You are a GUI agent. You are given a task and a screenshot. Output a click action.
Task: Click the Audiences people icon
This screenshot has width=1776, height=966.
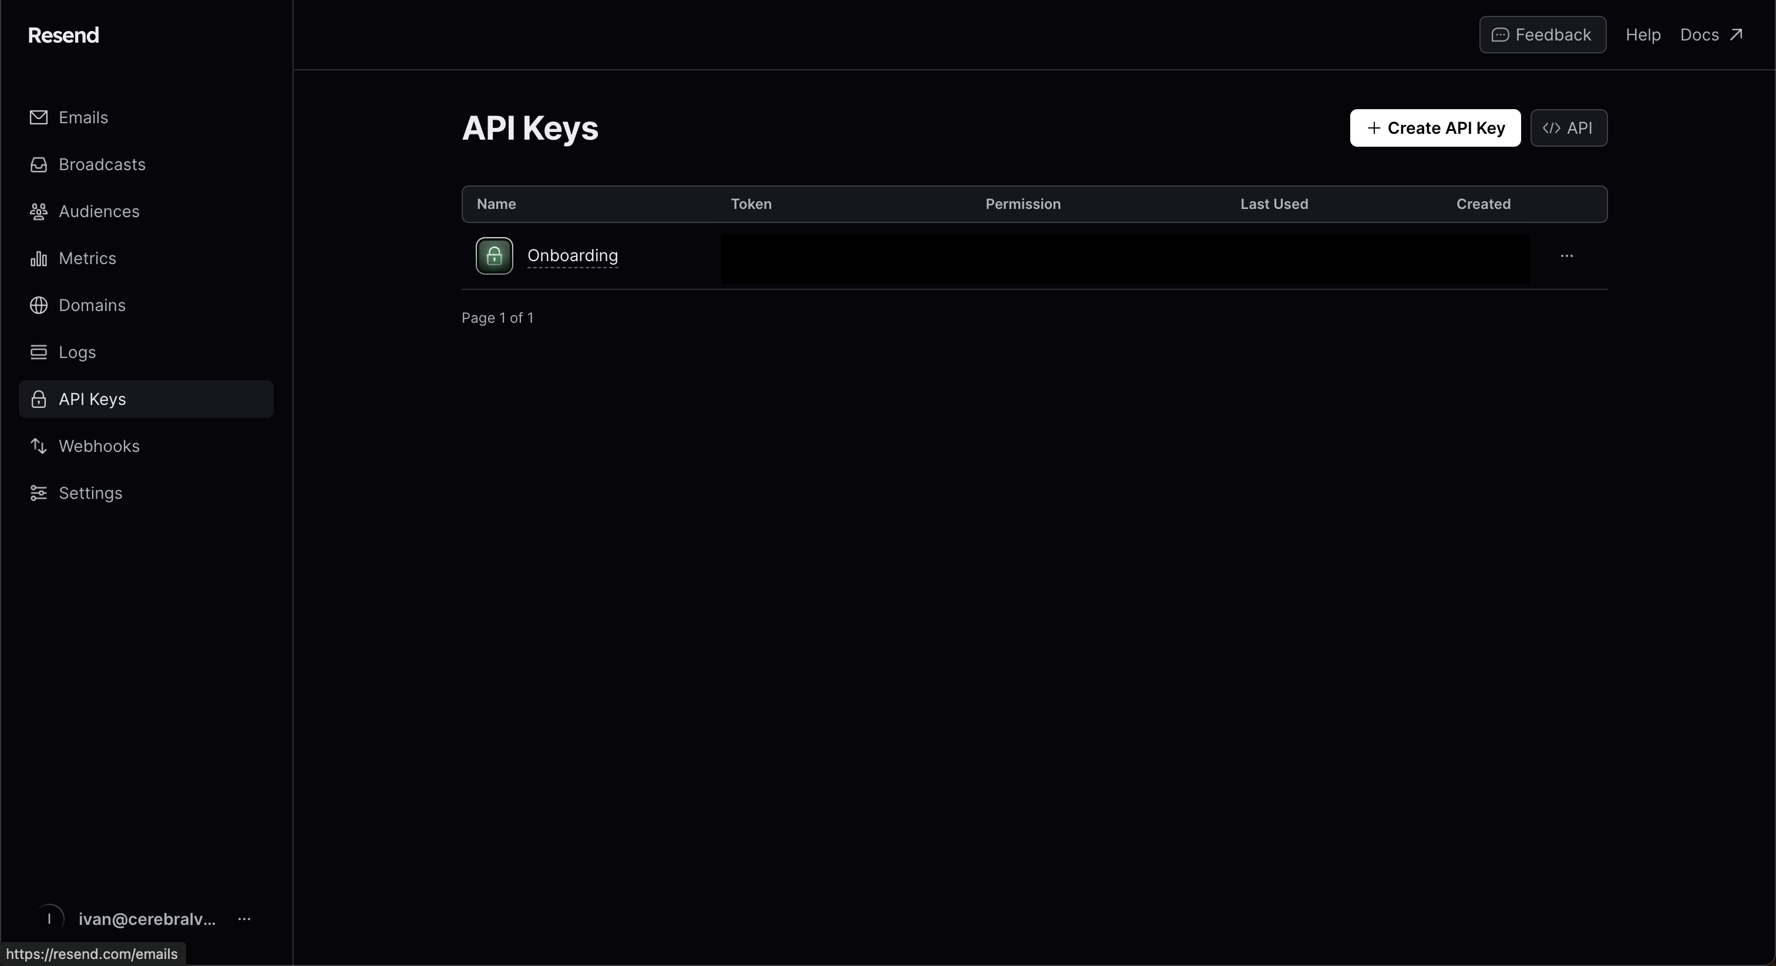pos(39,211)
